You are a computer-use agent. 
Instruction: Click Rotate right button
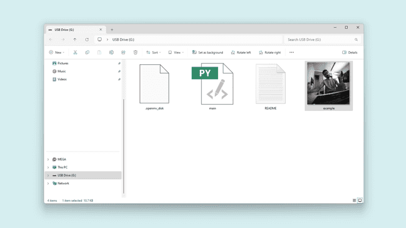coord(270,52)
